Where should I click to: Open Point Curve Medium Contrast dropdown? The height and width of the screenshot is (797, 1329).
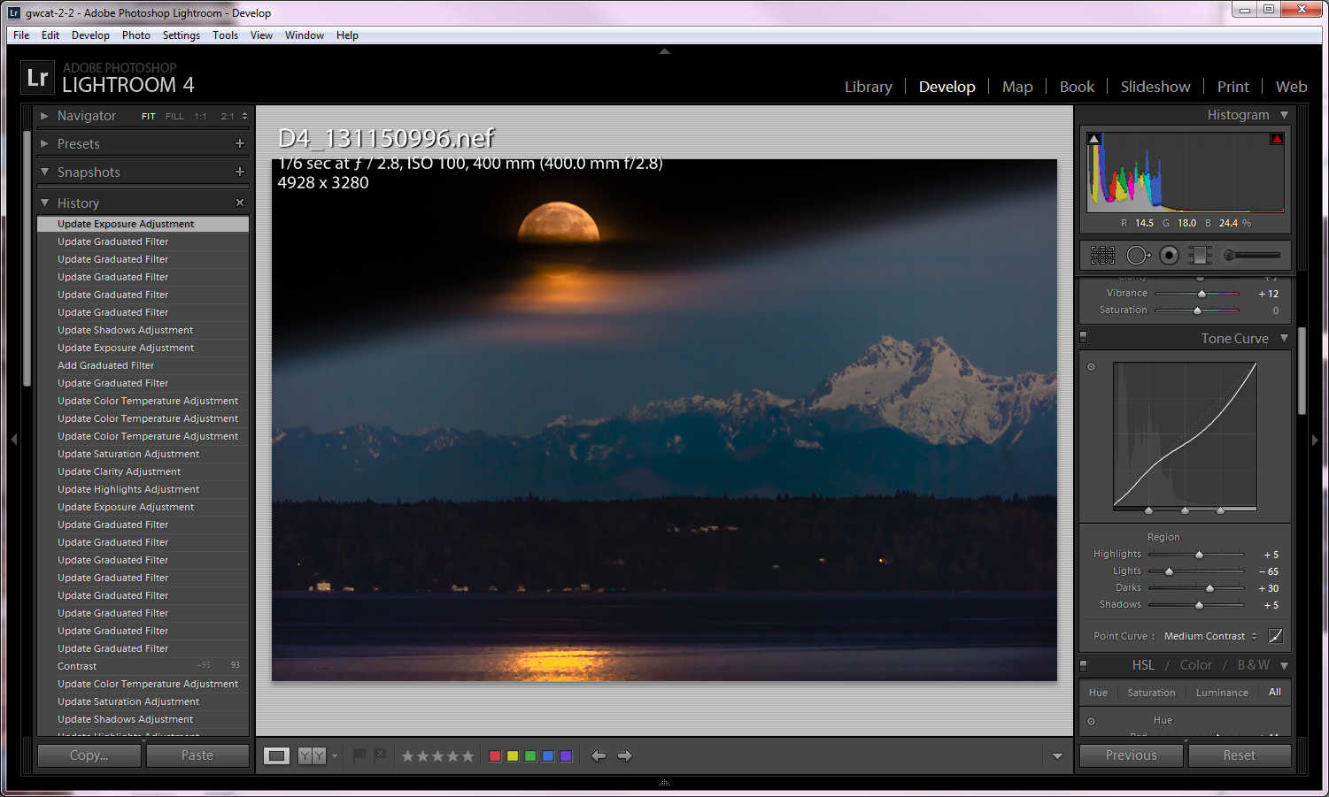click(x=1210, y=636)
